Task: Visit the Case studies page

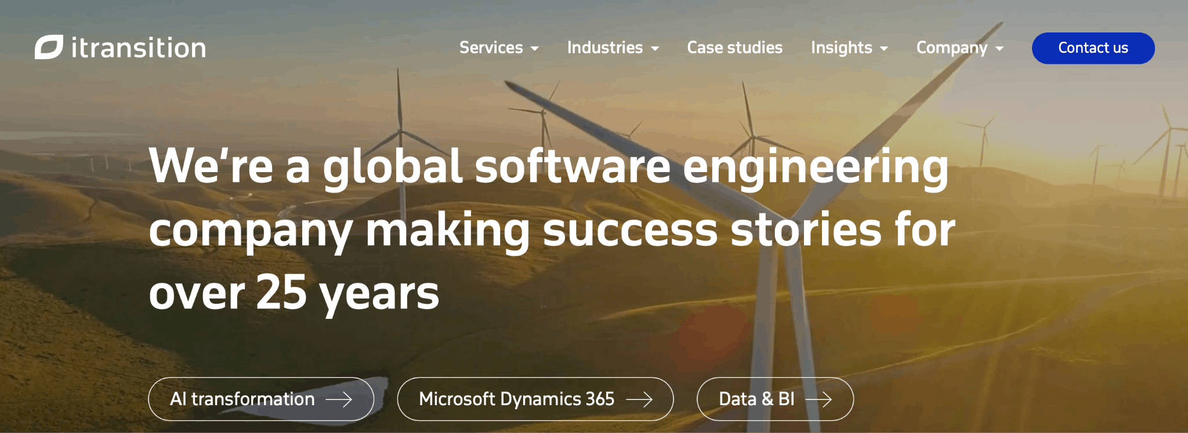Action: coord(735,48)
